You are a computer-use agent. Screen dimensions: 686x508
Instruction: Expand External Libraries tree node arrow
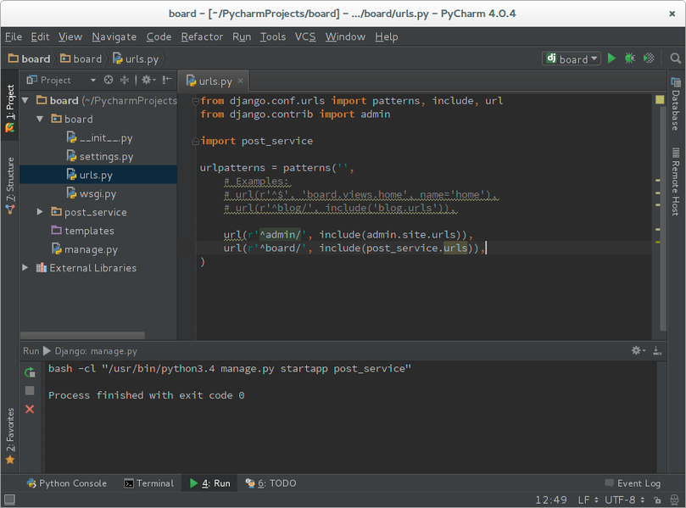coord(25,268)
